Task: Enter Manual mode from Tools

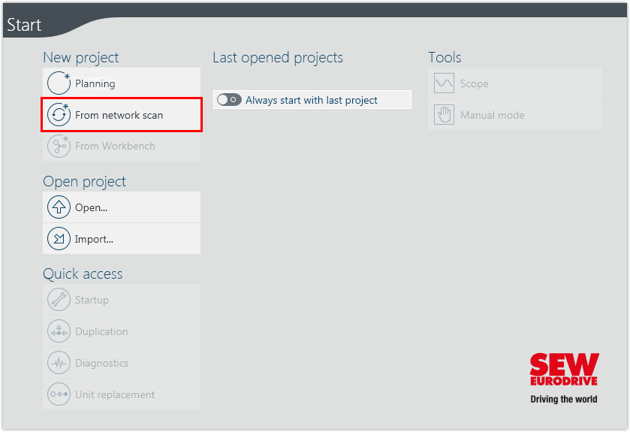Action: [492, 115]
